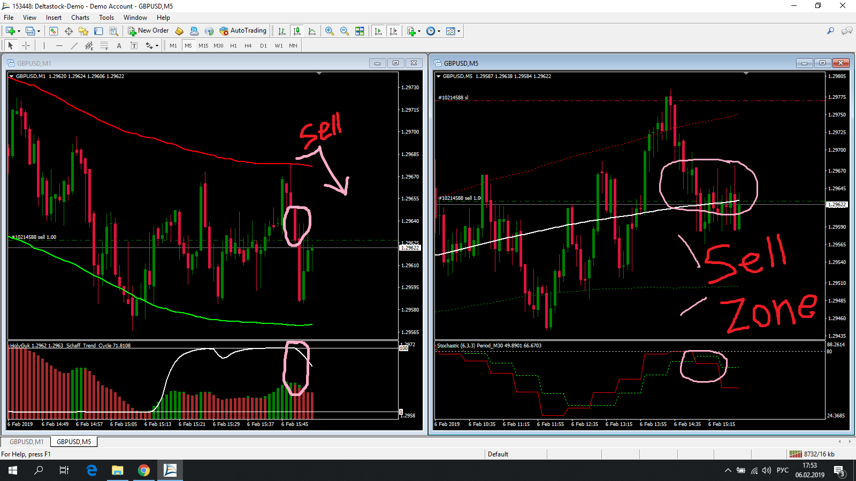The height and width of the screenshot is (481, 856).
Task: Select the M5 timeframe button
Action: point(188,46)
